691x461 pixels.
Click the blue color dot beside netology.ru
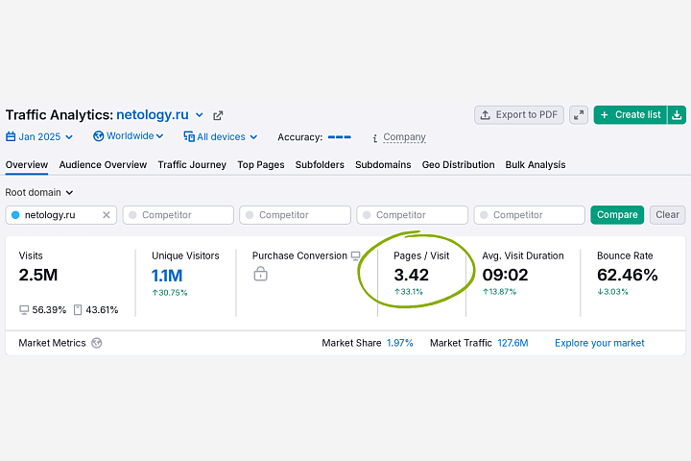[15, 215]
